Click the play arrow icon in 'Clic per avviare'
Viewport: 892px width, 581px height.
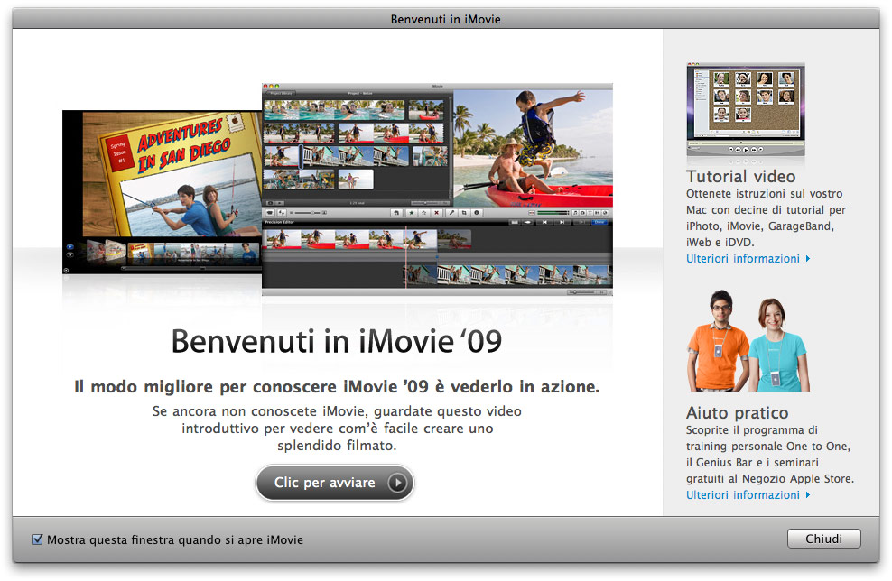click(x=397, y=483)
